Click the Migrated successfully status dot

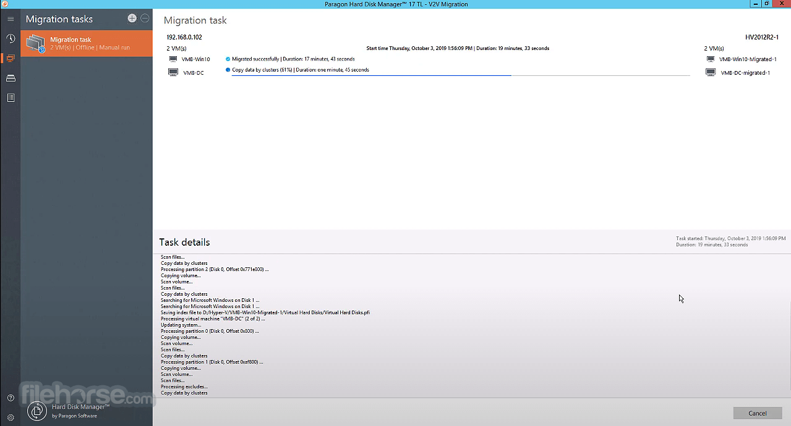[x=228, y=59]
